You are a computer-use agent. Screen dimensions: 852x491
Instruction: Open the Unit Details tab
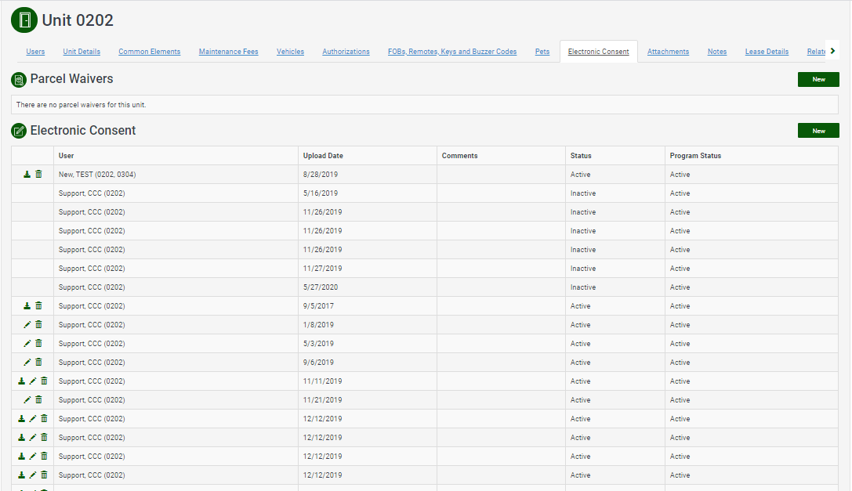tap(82, 52)
